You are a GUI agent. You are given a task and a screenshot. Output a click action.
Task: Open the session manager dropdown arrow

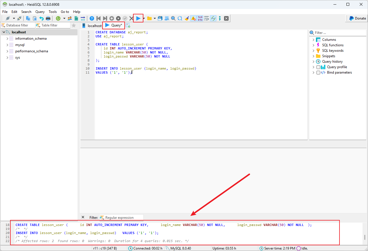tap(14, 18)
